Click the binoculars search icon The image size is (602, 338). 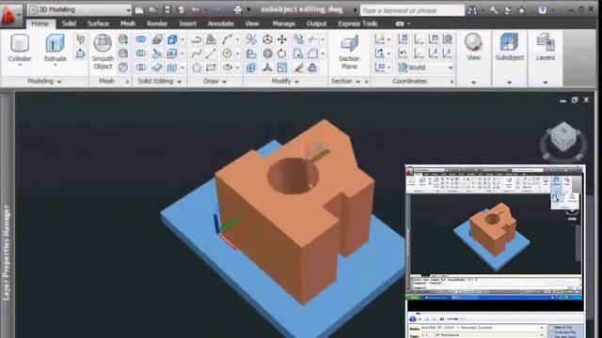pyautogui.click(x=472, y=10)
